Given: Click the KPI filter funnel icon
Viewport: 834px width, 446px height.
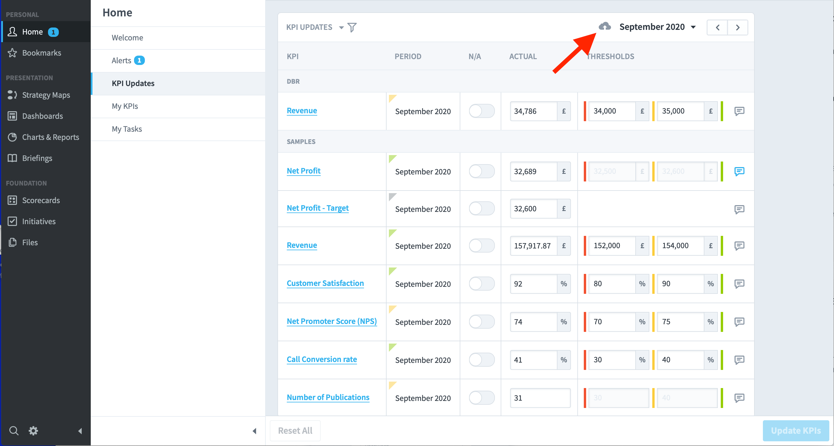Looking at the screenshot, I should pyautogui.click(x=352, y=27).
